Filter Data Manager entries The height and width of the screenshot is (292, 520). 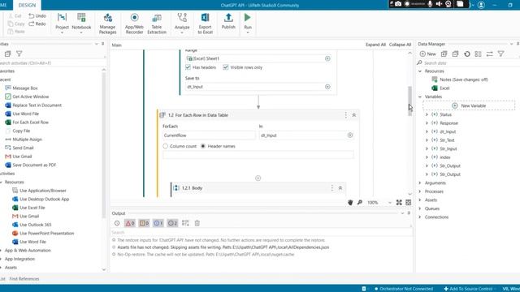tap(500, 54)
